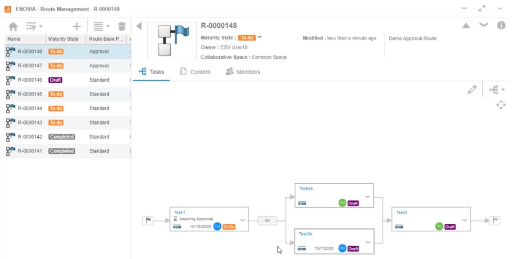Image resolution: width=512 pixels, height=259 pixels.
Task: Open the filter list dropdown icon
Action: coord(34,26)
